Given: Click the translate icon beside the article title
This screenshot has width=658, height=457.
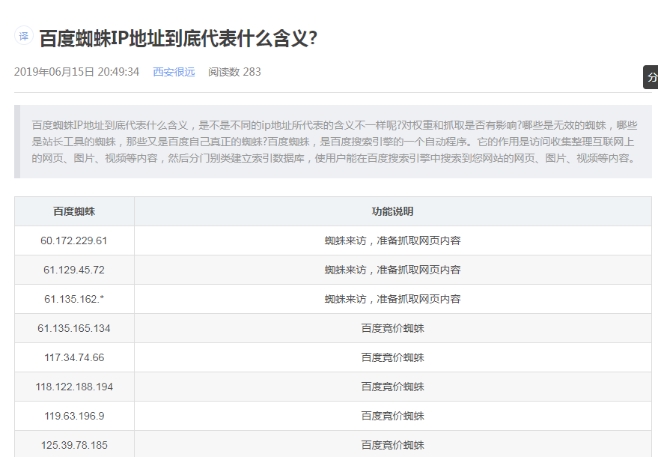Looking at the screenshot, I should [x=24, y=36].
